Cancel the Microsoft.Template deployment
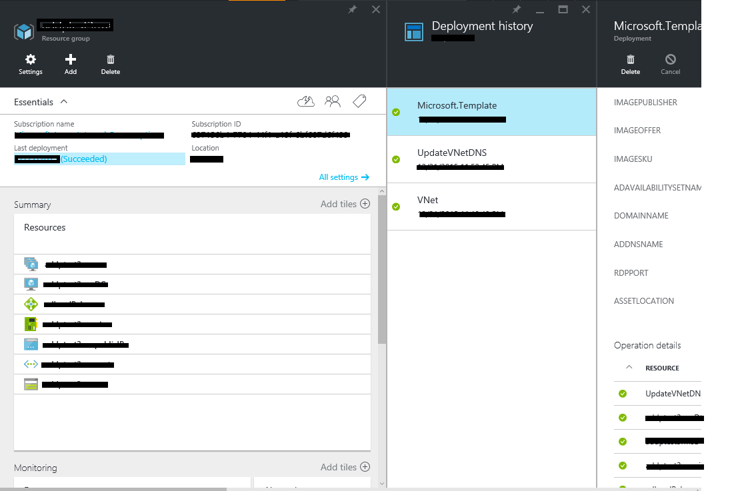734x491 pixels. point(670,64)
